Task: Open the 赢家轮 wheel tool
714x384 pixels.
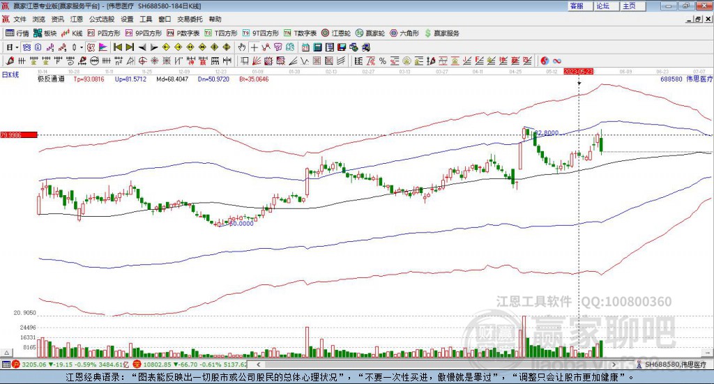Action: pyautogui.click(x=370, y=33)
